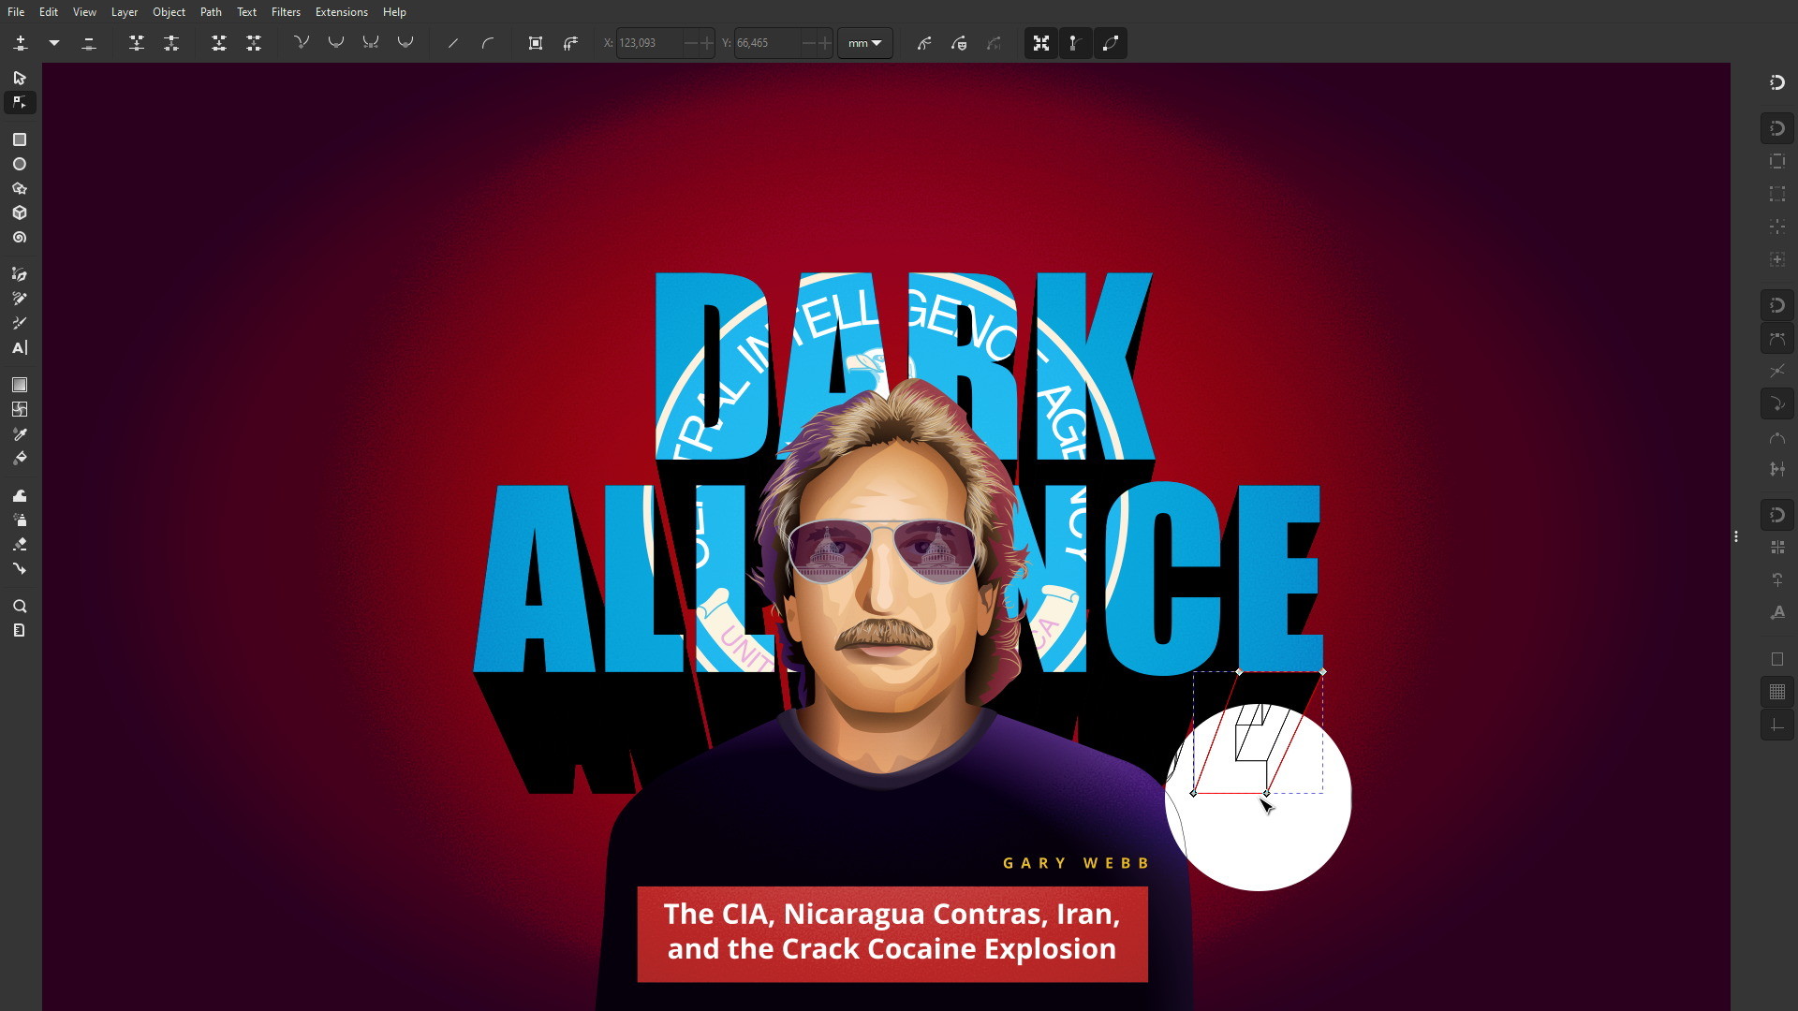This screenshot has height=1011, width=1798.
Task: Select the Selector arrow tool
Action: point(20,78)
